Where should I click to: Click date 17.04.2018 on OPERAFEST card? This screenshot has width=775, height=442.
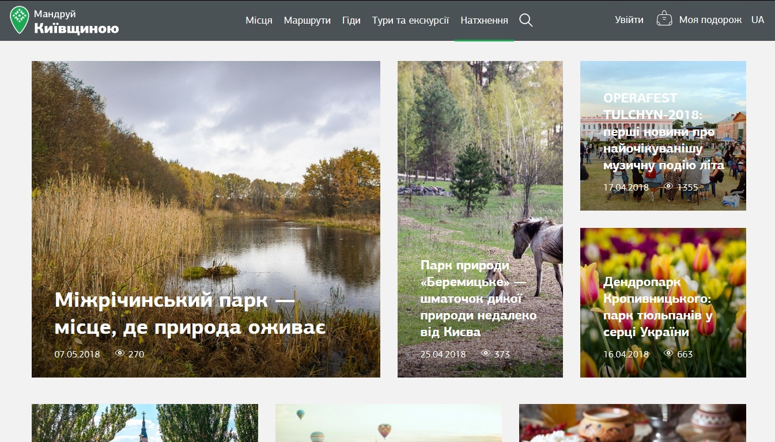point(626,187)
